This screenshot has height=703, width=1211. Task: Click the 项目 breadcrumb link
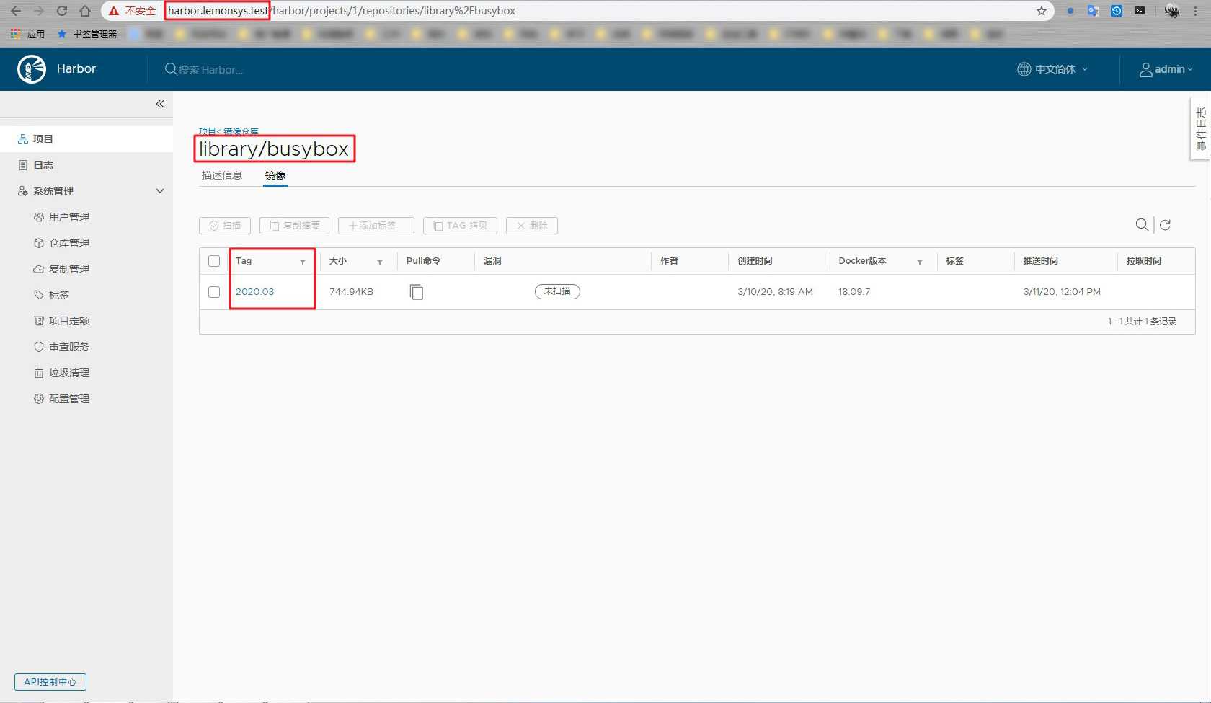[207, 131]
